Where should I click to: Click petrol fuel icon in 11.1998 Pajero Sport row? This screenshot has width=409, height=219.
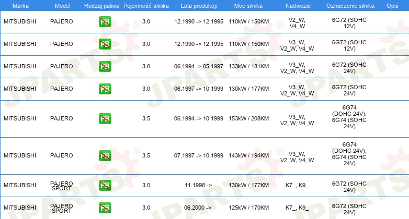[x=105, y=185]
